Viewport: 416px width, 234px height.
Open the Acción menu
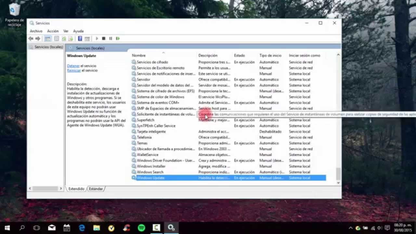coord(53,31)
